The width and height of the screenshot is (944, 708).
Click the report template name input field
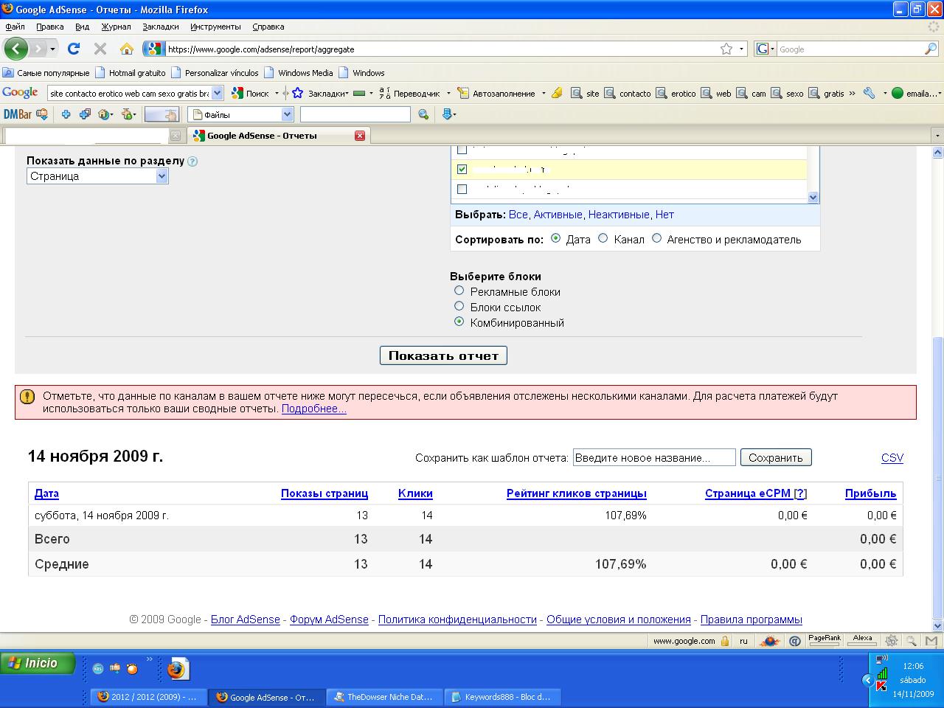pyautogui.click(x=653, y=458)
